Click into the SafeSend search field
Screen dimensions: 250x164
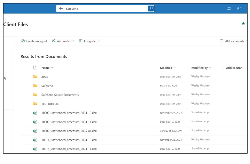point(104,9)
